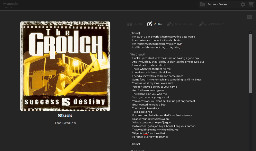Click the folder search icon
Screen dimensions: 256x151
[x=202, y=4]
